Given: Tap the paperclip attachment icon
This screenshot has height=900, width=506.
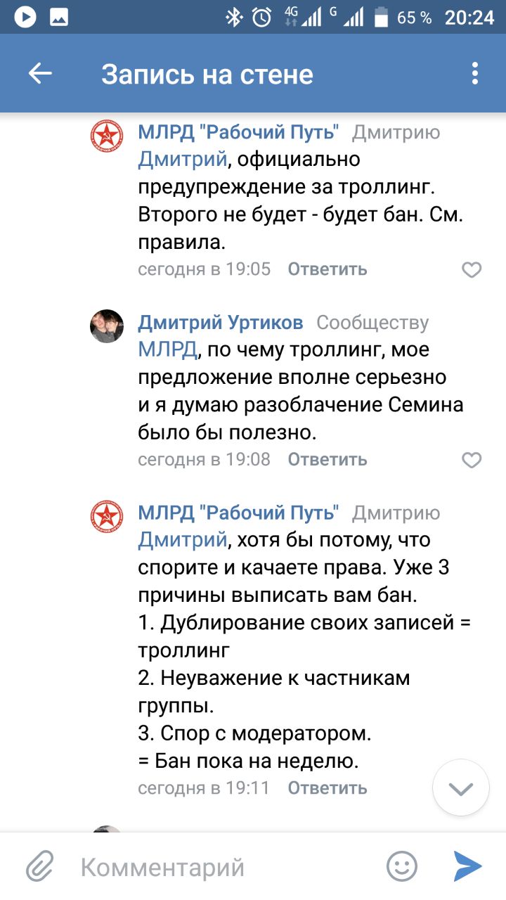Looking at the screenshot, I should click(40, 866).
